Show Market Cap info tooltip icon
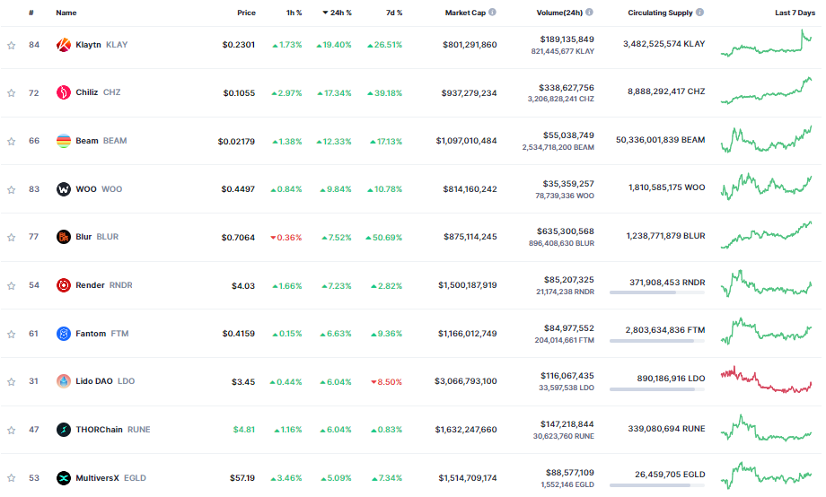Image resolution: width=826 pixels, height=497 pixels. (492, 12)
